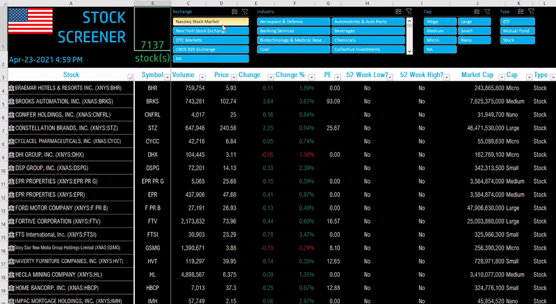The width and height of the screenshot is (556, 304).
Task: Click the building icon beside Constellation Brands
Action: pyautogui.click(x=11, y=128)
